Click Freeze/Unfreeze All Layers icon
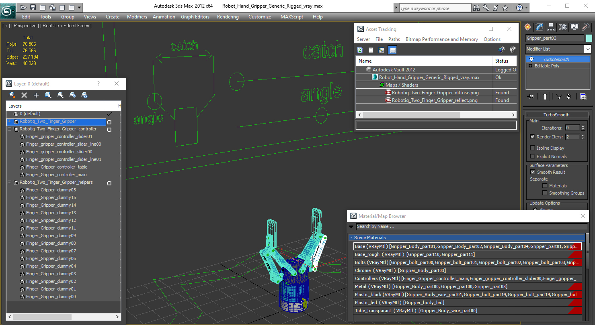This screenshot has width=595, height=325. coord(84,95)
